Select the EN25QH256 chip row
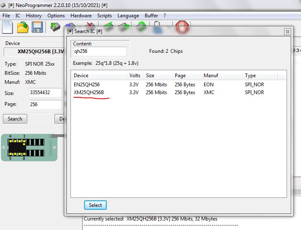The height and width of the screenshot is (230, 301). (179, 85)
